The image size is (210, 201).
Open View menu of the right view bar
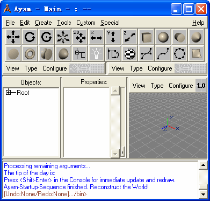[x=118, y=68]
